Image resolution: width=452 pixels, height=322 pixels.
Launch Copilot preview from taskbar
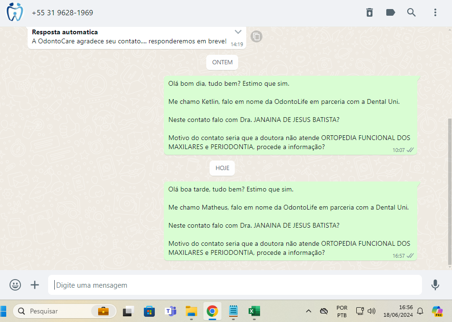coord(437,311)
